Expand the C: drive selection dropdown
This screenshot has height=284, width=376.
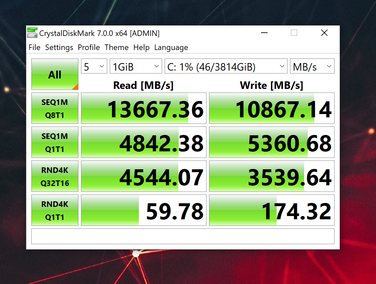click(x=226, y=66)
